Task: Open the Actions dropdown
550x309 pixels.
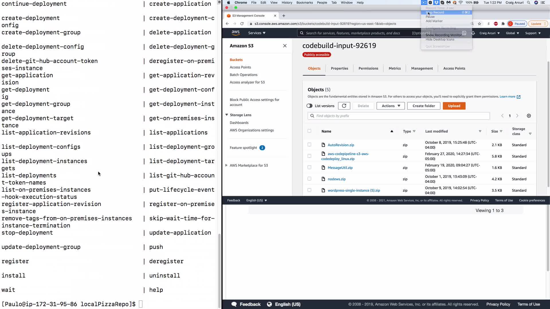Action: [x=390, y=106]
